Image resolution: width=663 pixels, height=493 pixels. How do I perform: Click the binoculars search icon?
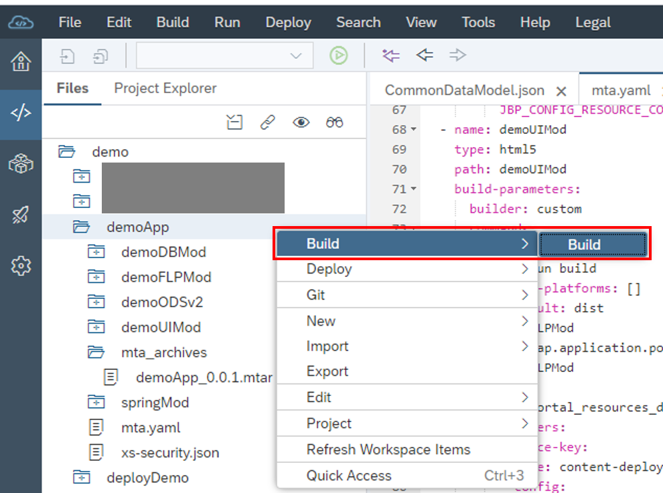point(334,122)
